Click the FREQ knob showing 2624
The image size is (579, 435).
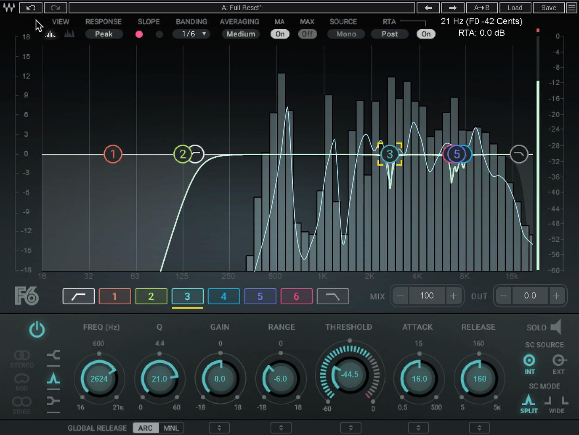click(99, 379)
